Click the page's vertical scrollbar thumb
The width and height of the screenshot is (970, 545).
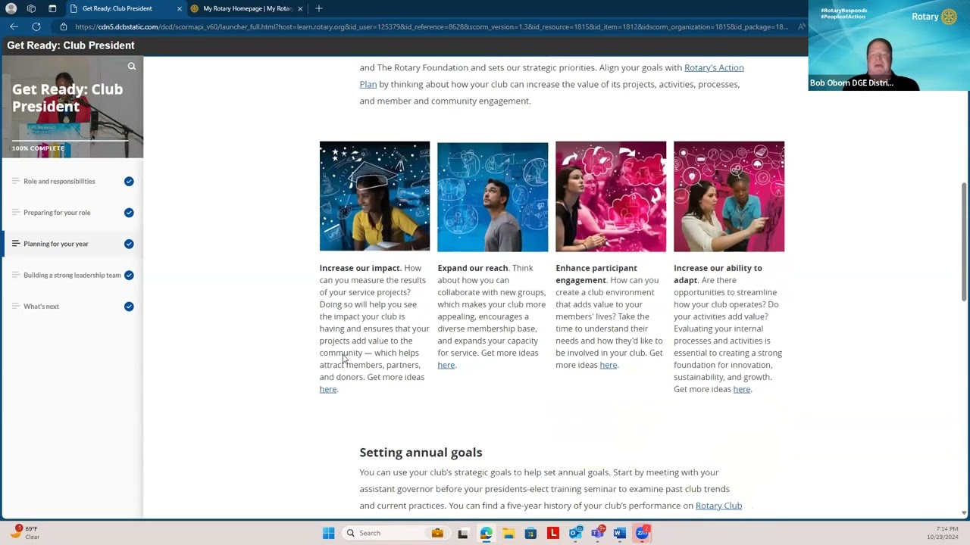[x=964, y=242]
